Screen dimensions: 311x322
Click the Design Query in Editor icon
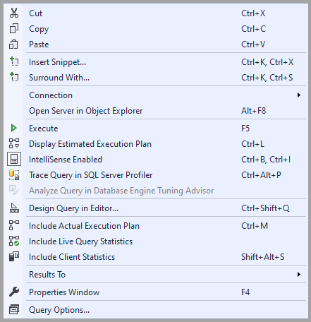pos(14,208)
